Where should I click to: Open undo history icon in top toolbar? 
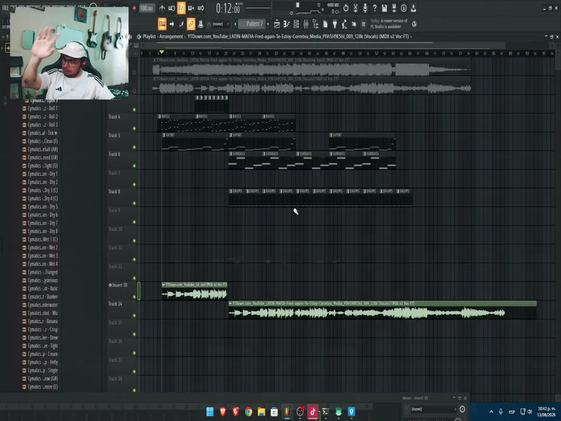pos(346,8)
